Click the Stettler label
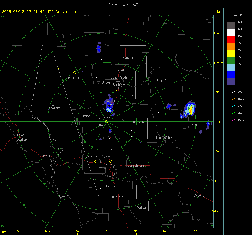Screen dimensions: 252x235 click(x=163, y=81)
